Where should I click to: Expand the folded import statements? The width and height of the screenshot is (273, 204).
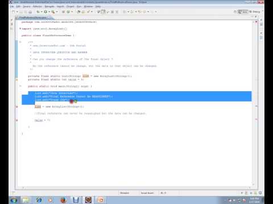click(20, 29)
